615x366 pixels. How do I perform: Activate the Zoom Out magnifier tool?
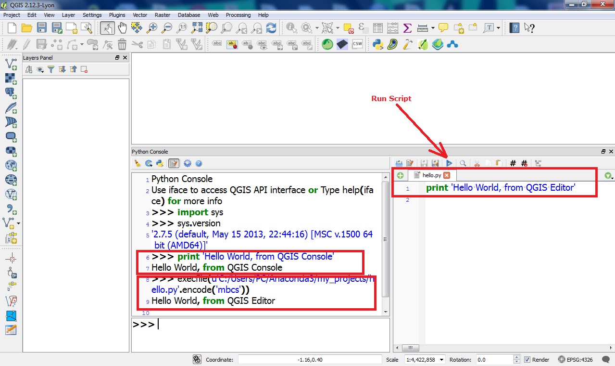point(167,27)
